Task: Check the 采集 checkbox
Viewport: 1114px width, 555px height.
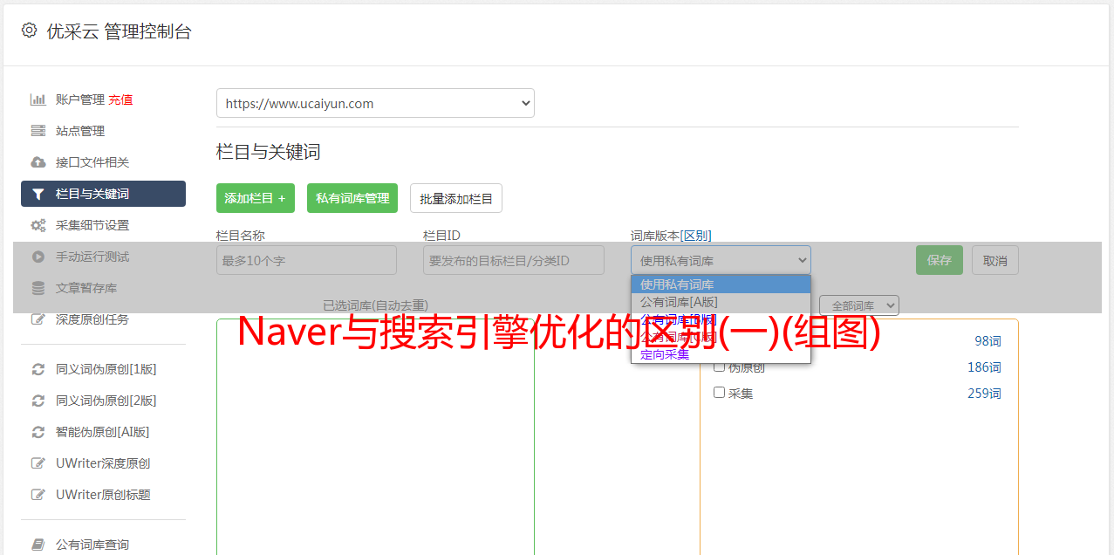Action: point(720,393)
